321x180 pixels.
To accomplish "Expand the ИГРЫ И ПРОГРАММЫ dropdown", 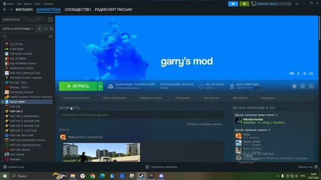I will [19, 29].
